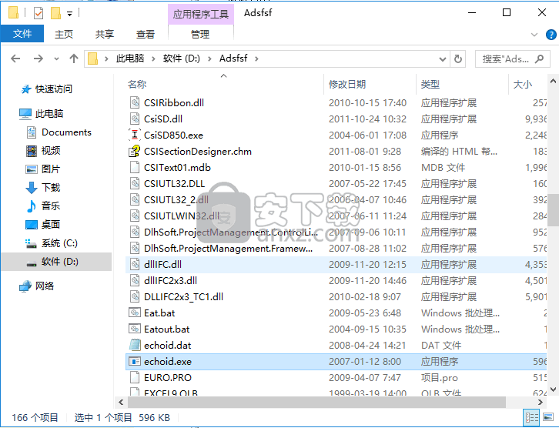Image resolution: width=559 pixels, height=428 pixels.
Task: Click 软件 (D:) in the address breadcrumb
Action: 182,59
